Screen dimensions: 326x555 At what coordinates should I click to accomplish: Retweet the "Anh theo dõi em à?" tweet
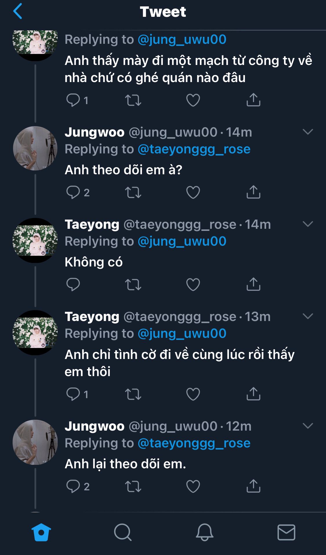tap(133, 192)
